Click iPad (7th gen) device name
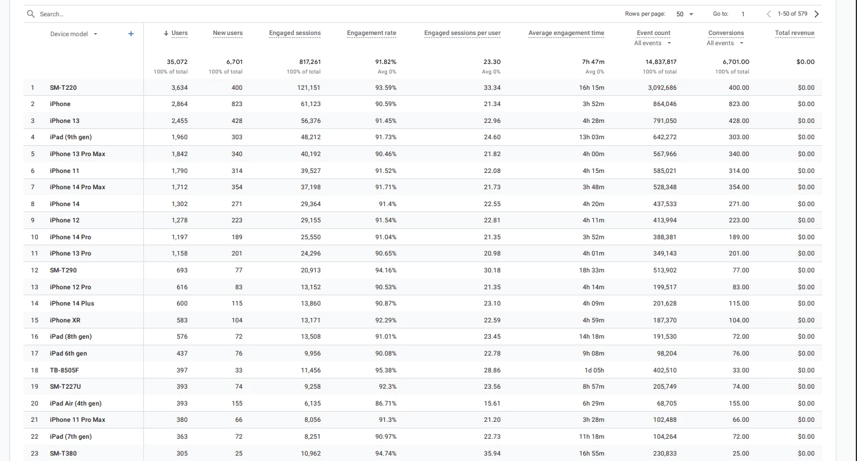 (70, 437)
